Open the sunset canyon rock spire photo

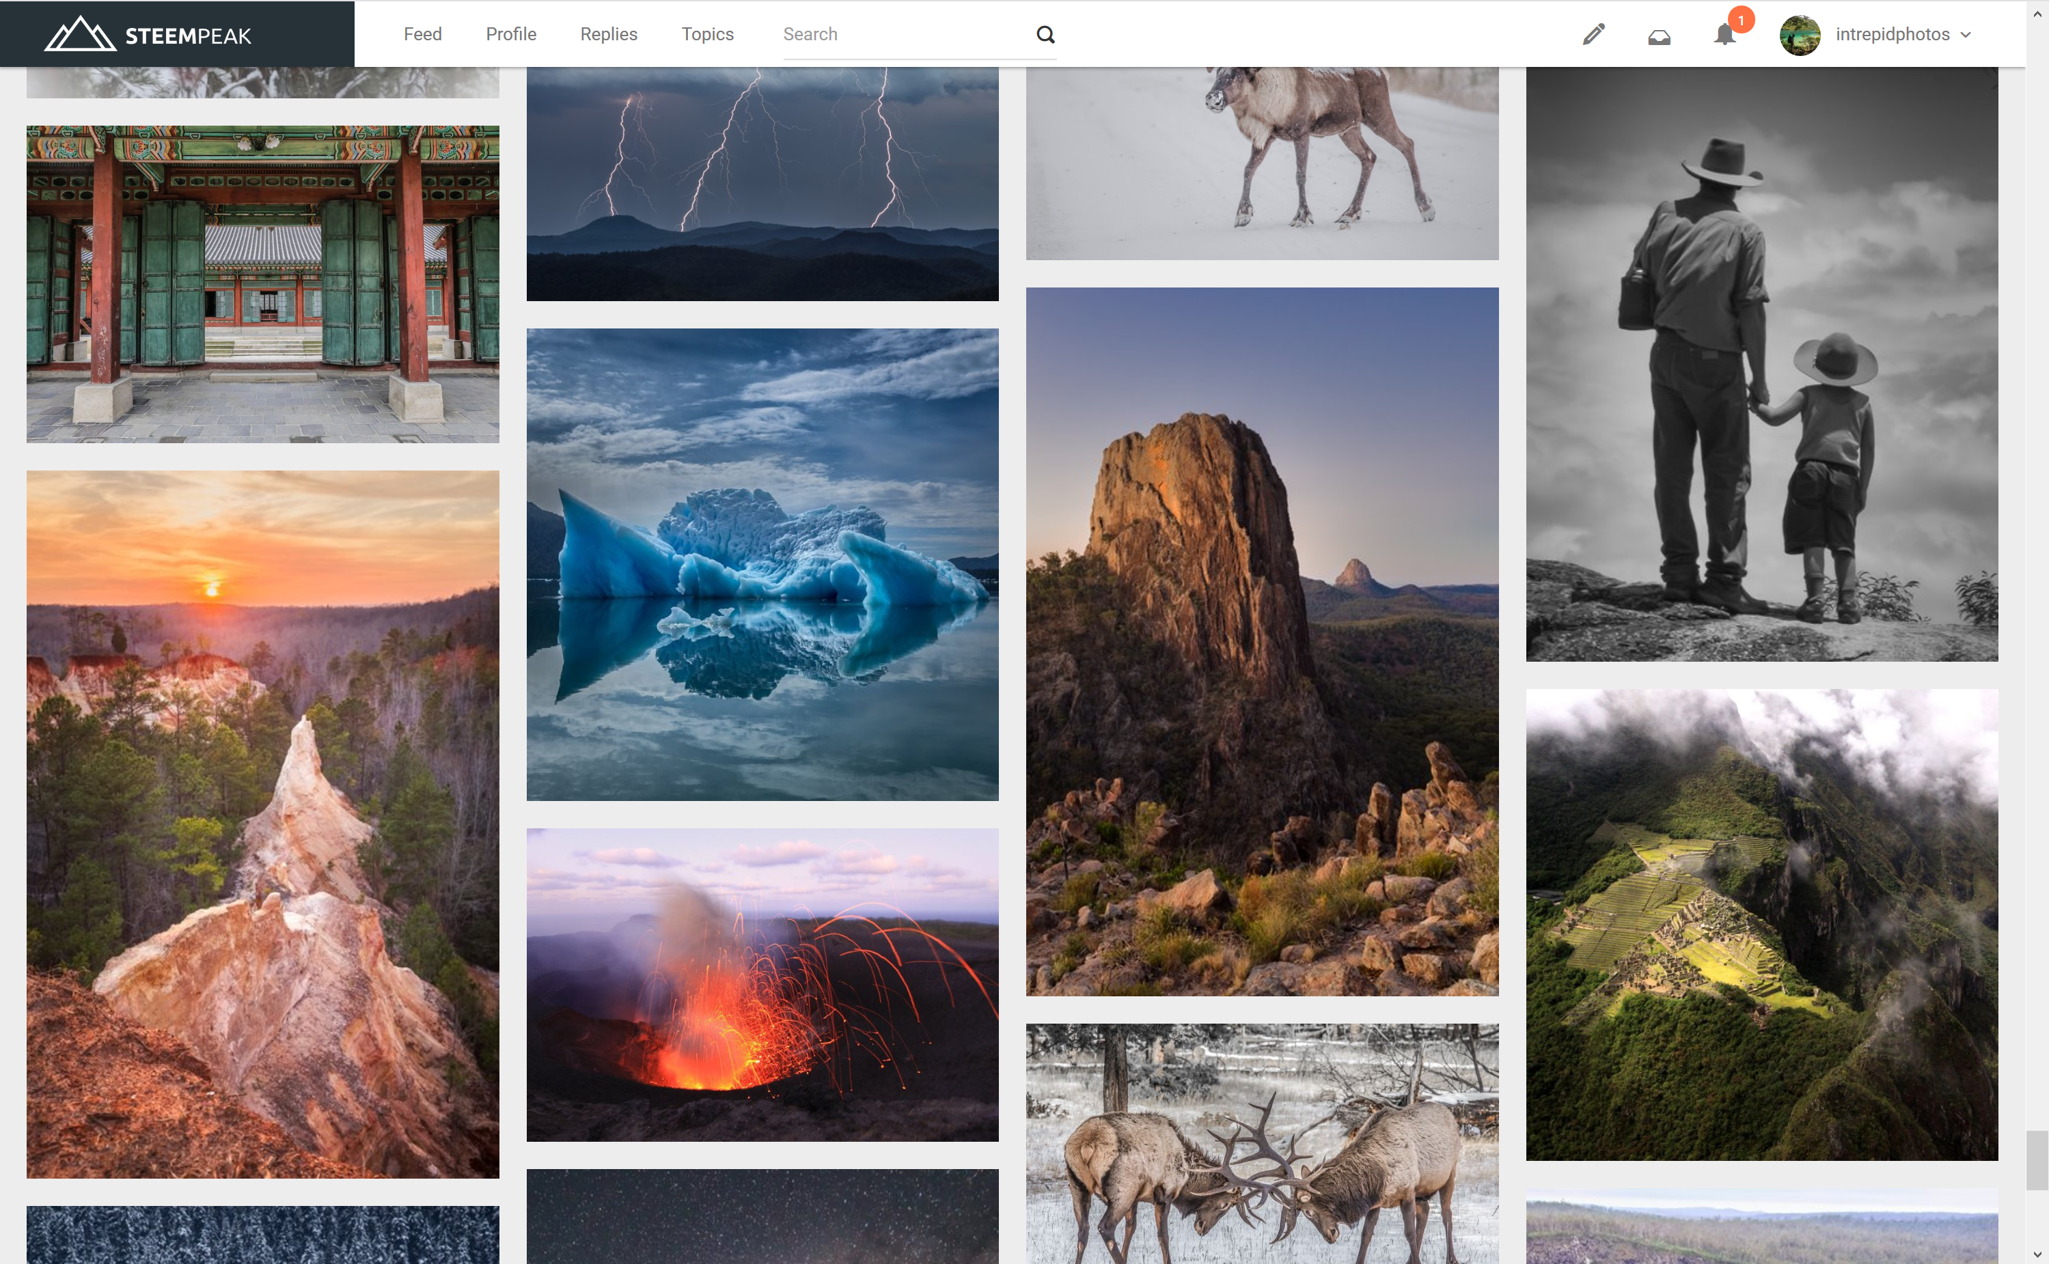[x=262, y=824]
